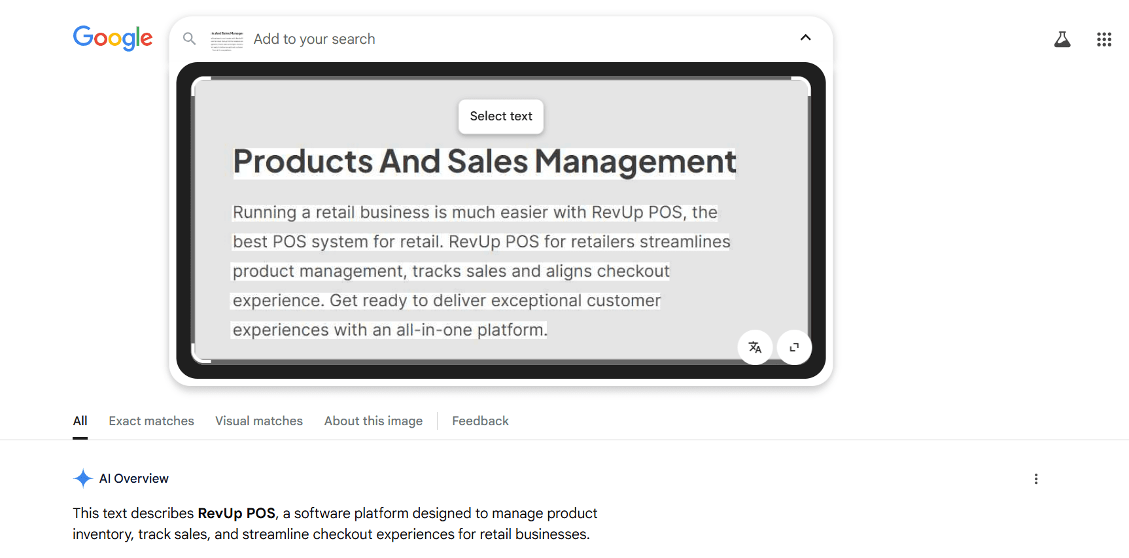Viewport: 1129px width, 558px height.
Task: Open Search Labs flask icon
Action: tap(1062, 39)
